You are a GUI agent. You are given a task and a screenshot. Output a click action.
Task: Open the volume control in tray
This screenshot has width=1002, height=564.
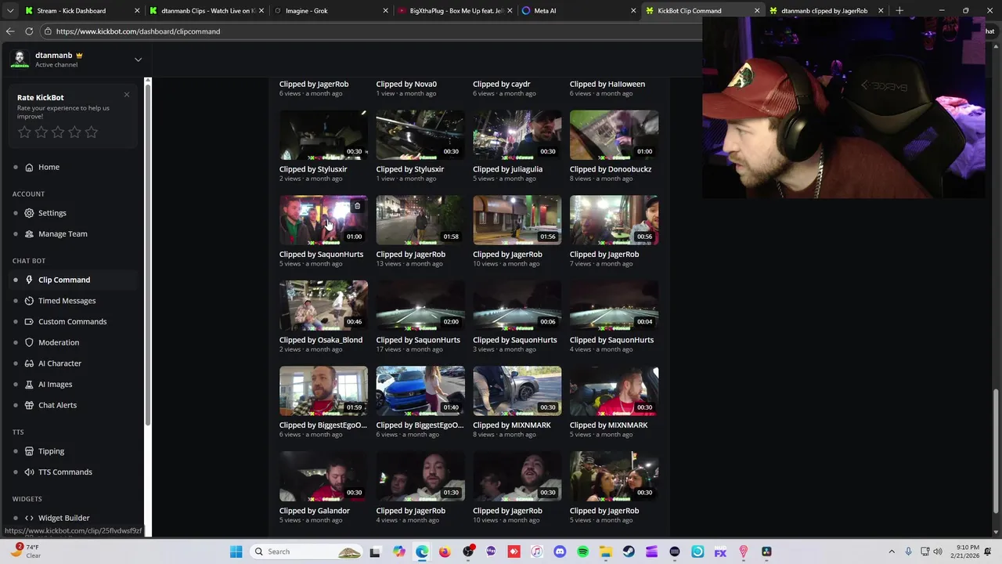pos(938,551)
